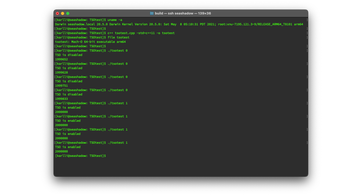Select the 2000000 output under tsotest 1

(61, 112)
